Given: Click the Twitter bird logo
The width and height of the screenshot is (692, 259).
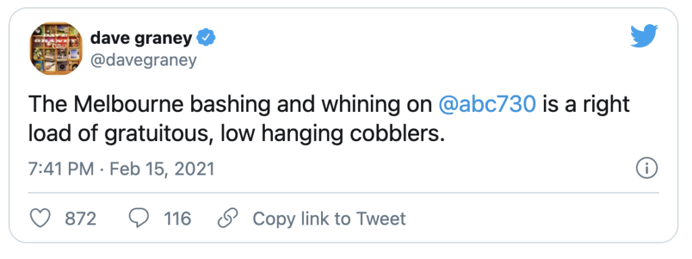Looking at the screenshot, I should (644, 36).
